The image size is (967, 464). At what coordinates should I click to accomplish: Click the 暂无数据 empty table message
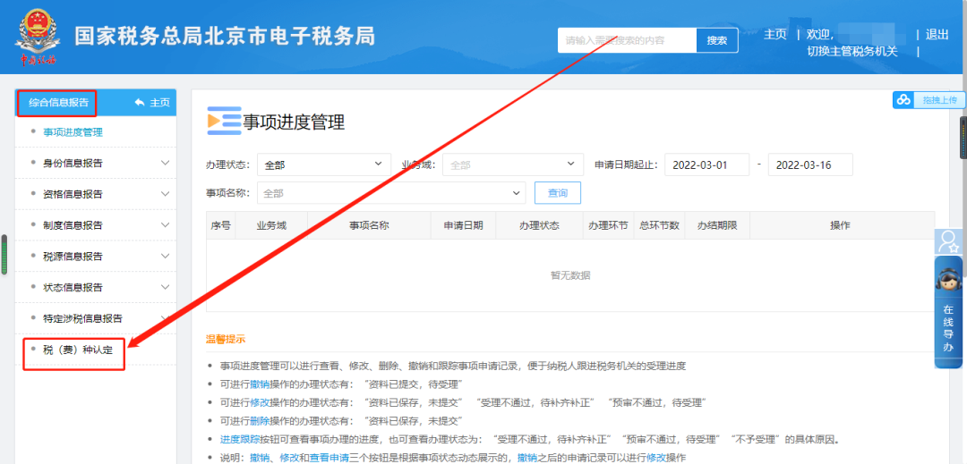570,275
